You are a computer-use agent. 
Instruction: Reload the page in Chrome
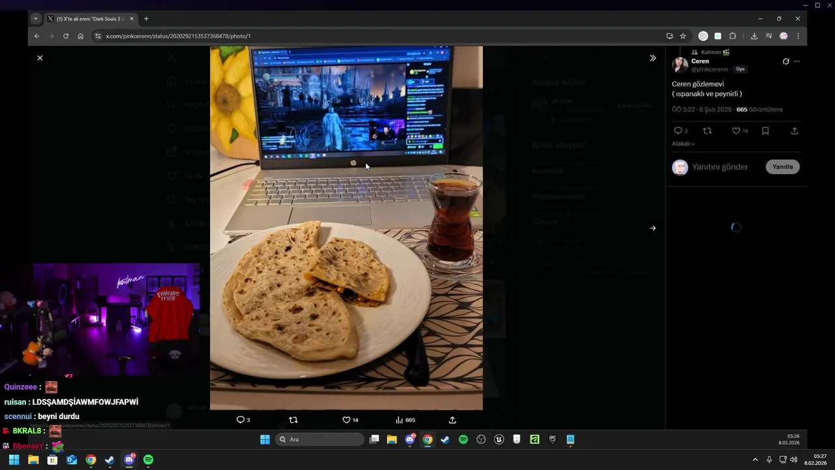point(66,36)
